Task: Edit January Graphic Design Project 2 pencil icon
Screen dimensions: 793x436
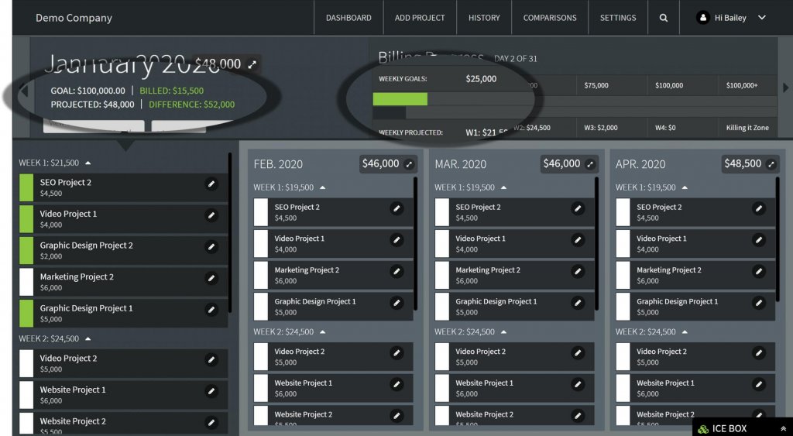Action: [211, 247]
